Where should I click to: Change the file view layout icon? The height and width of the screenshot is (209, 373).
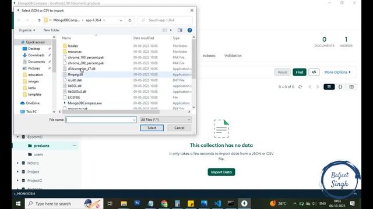(164, 30)
